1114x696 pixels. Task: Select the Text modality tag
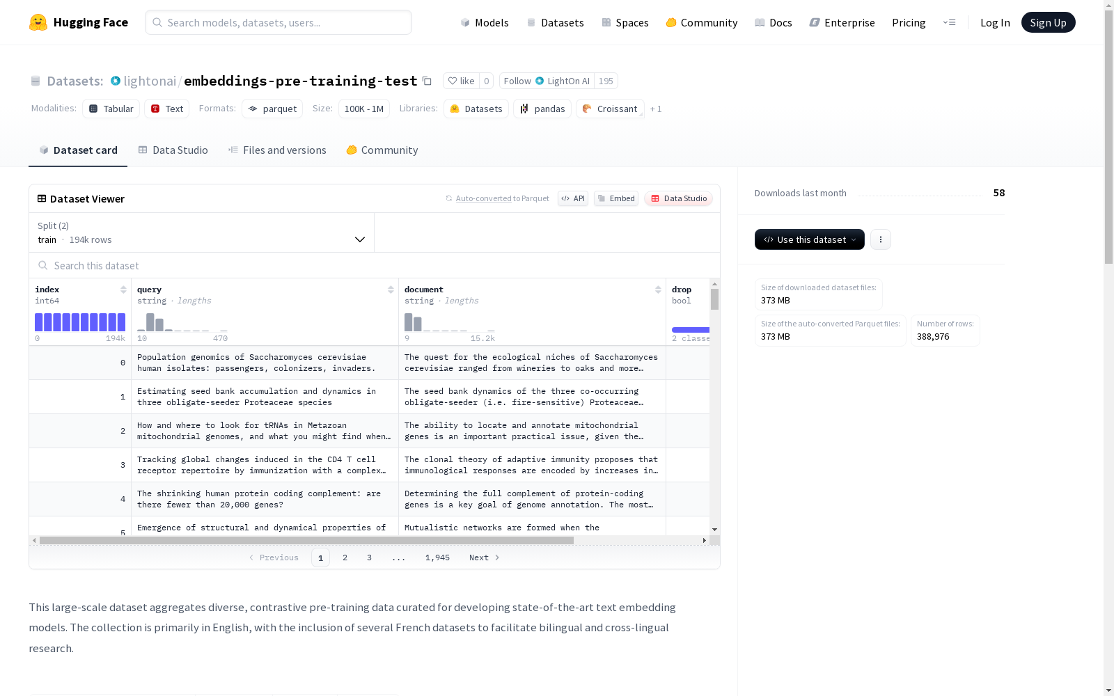coord(167,109)
